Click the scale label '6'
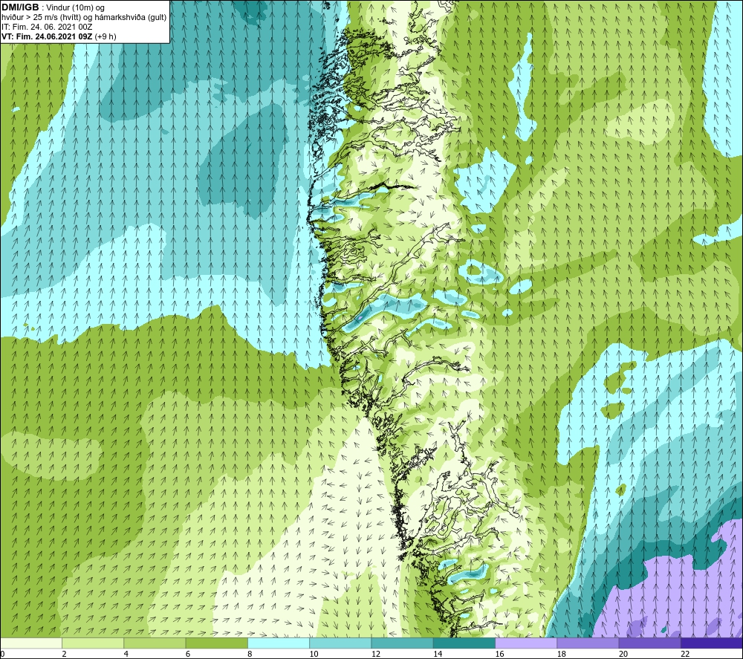Viewport: 743px width, 659px height. coord(188,655)
